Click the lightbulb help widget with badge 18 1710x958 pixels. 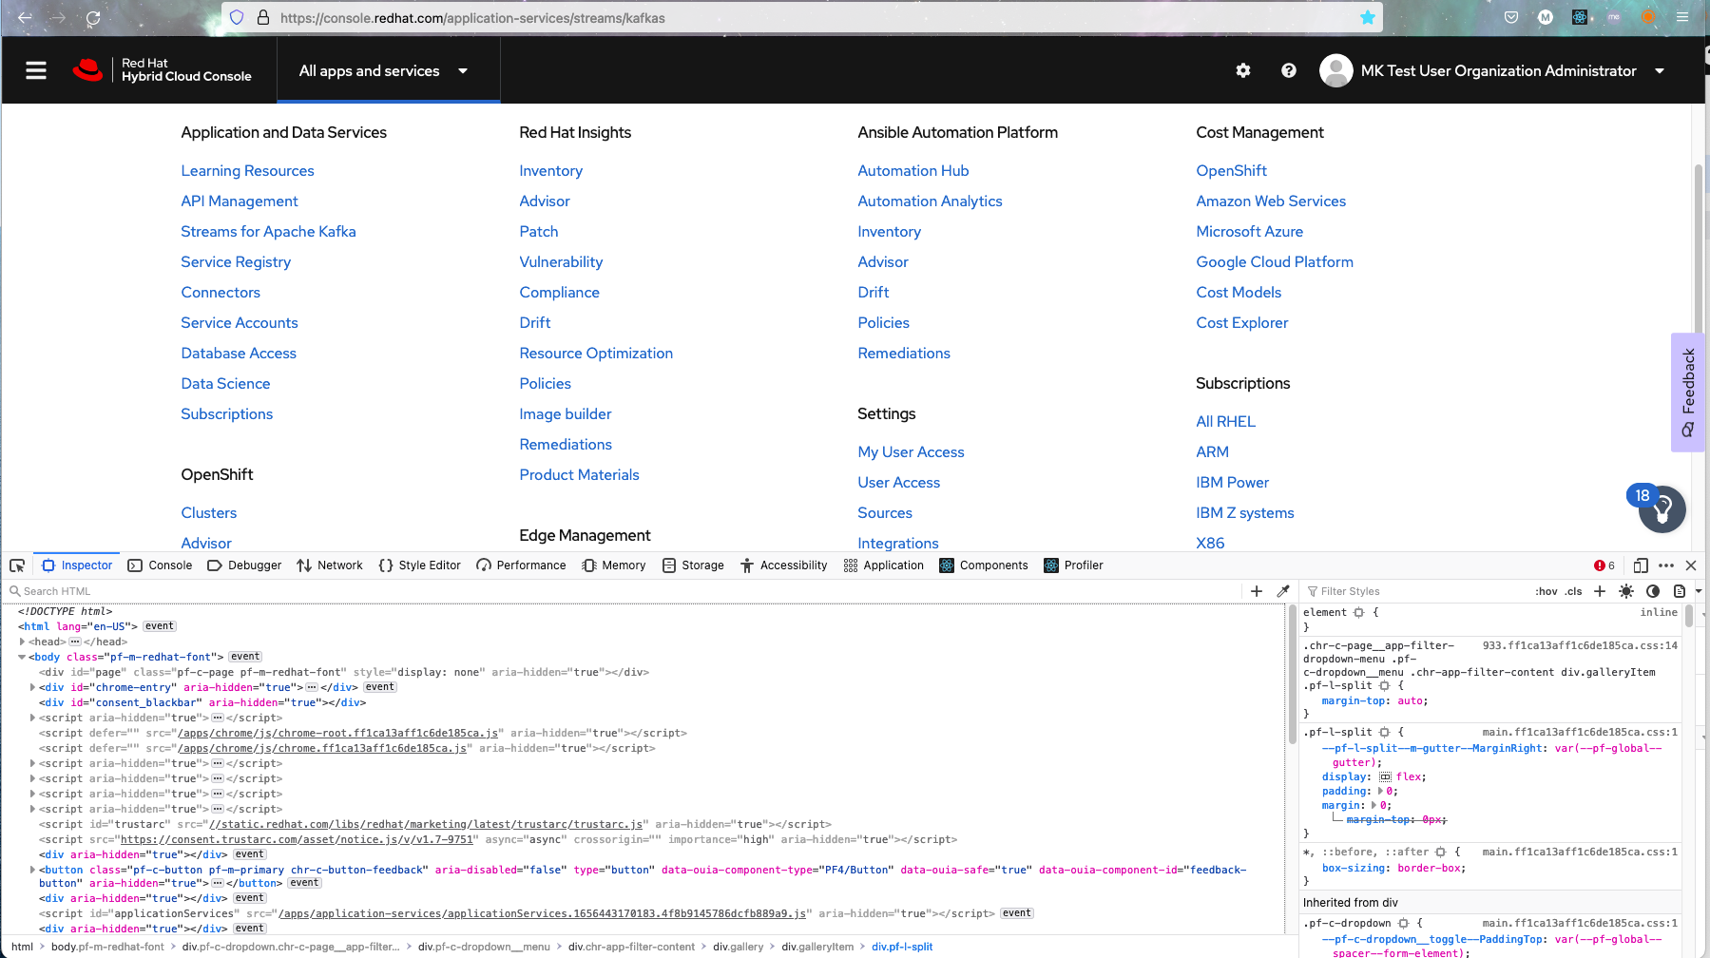[1662, 509]
